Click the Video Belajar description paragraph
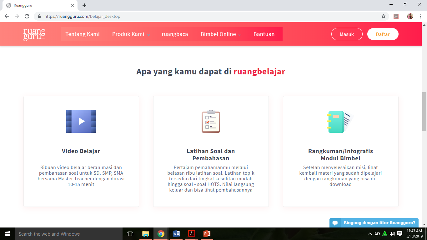 coord(81,176)
